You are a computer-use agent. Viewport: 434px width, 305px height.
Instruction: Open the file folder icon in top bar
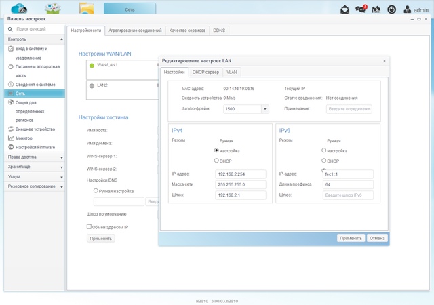tap(86, 8)
